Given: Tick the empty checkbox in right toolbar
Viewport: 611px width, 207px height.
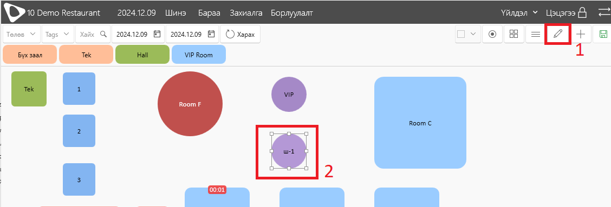Looking at the screenshot, I should point(461,34).
